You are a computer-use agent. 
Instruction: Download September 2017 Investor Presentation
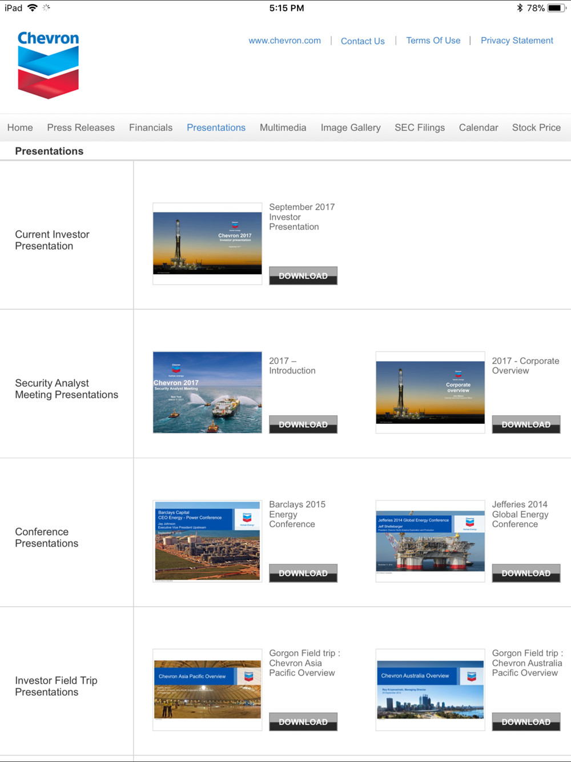pyautogui.click(x=303, y=276)
